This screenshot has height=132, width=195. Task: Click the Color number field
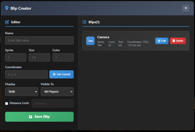tap(63, 57)
